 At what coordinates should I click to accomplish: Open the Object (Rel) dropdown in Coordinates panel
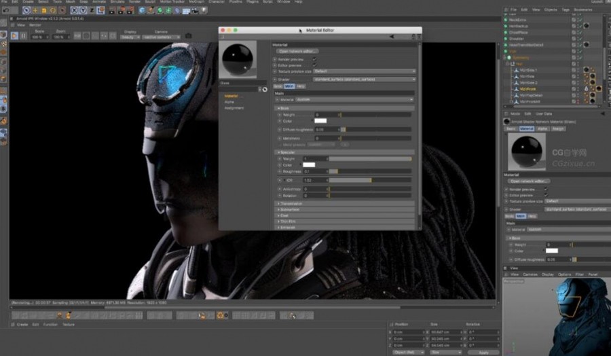coord(409,352)
